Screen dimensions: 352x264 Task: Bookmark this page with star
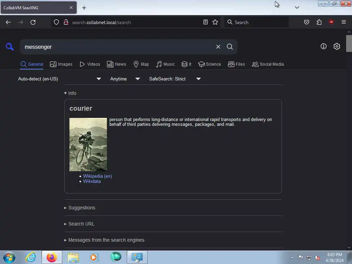click(x=215, y=22)
